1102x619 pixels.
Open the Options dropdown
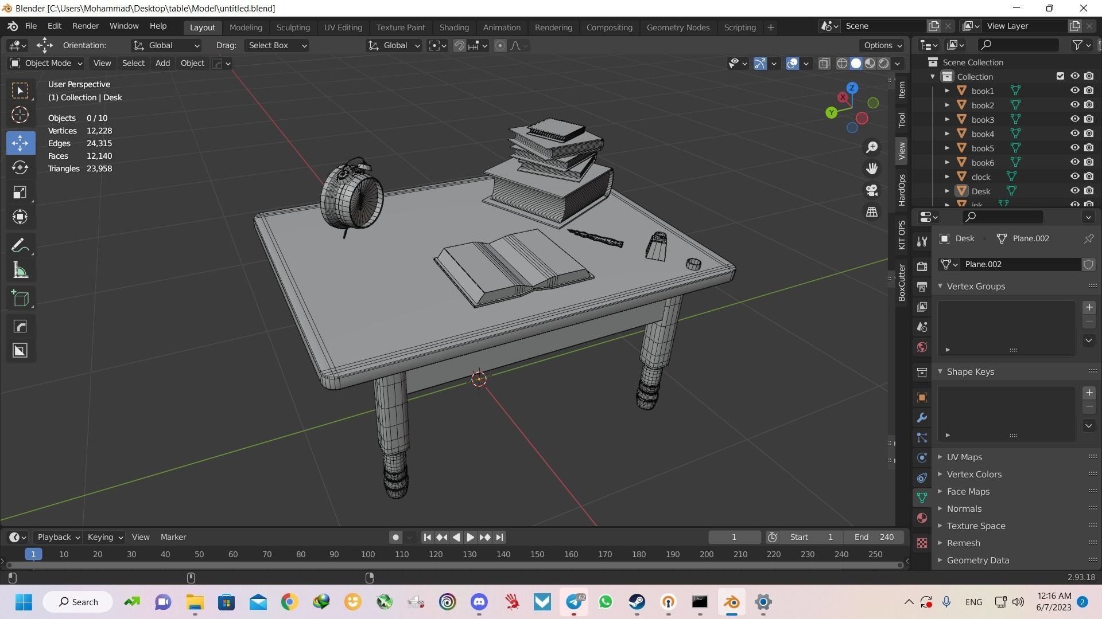882,46
